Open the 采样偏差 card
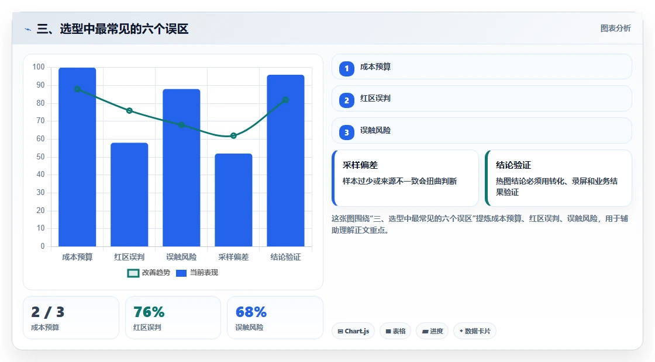The image size is (655, 362). tap(405, 178)
